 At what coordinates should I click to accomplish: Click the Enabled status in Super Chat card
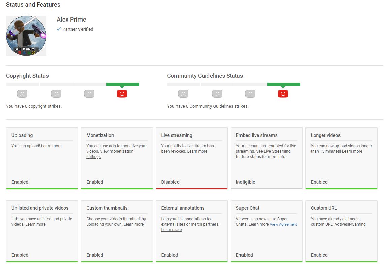point(244,255)
